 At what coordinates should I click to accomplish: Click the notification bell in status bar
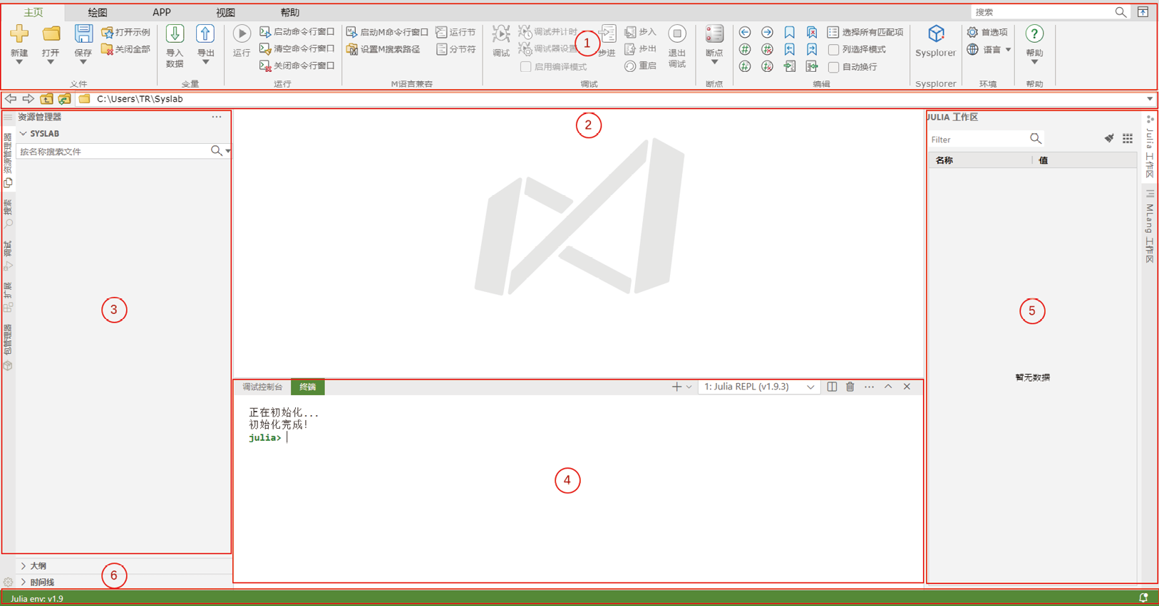(1143, 598)
